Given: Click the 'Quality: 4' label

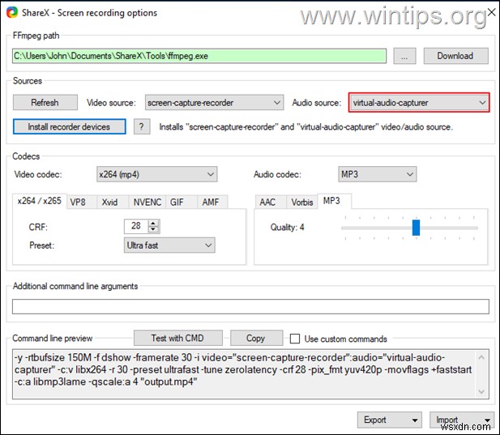Looking at the screenshot, I should coord(288,227).
